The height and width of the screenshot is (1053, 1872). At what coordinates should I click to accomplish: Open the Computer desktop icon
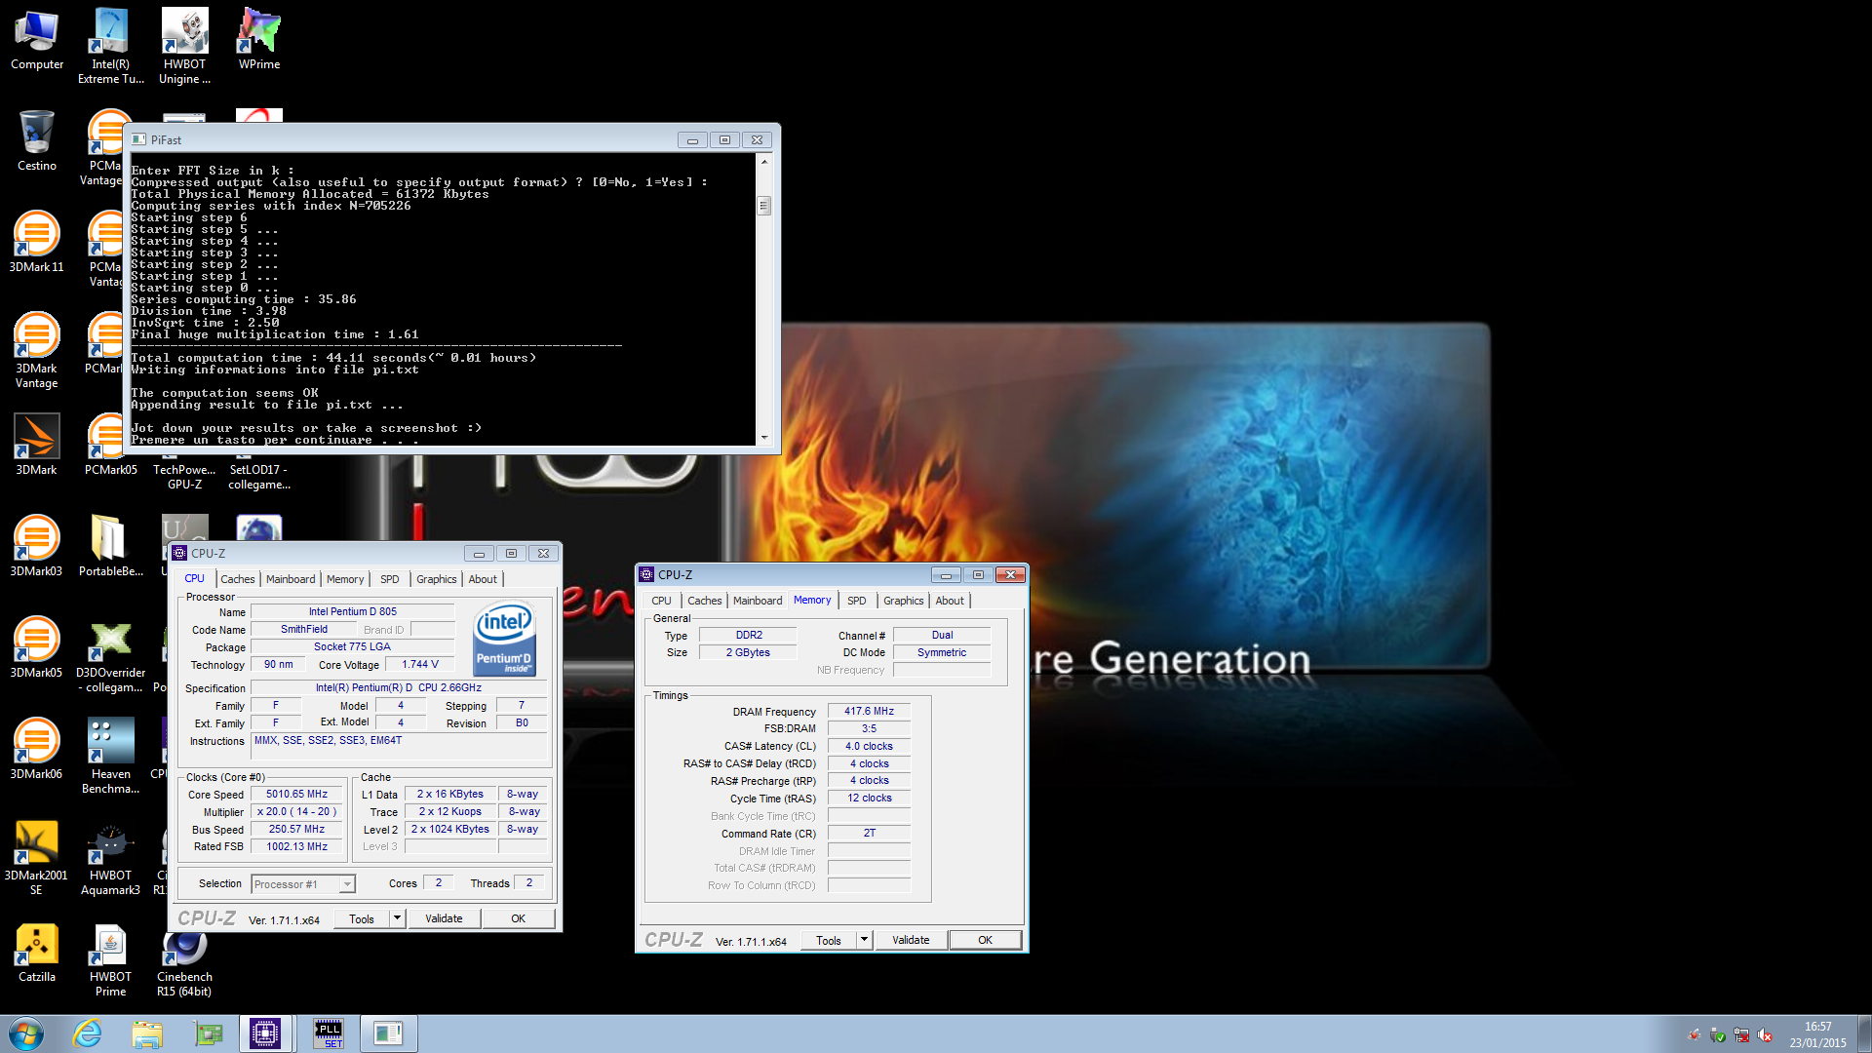(x=37, y=41)
